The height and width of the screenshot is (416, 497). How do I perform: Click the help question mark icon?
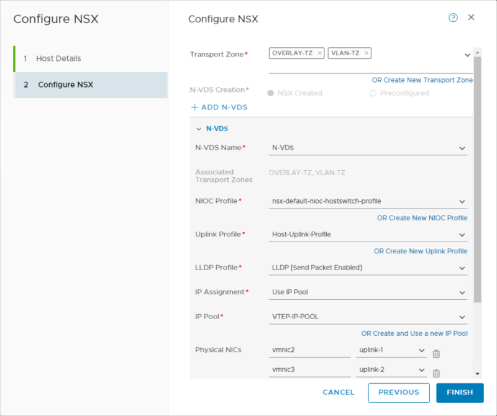point(453,18)
